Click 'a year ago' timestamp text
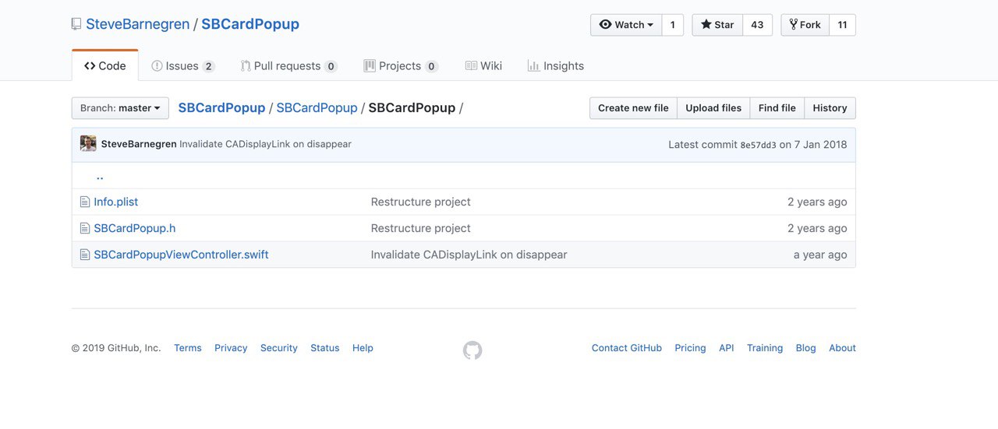This screenshot has width=998, height=429. [x=820, y=255]
